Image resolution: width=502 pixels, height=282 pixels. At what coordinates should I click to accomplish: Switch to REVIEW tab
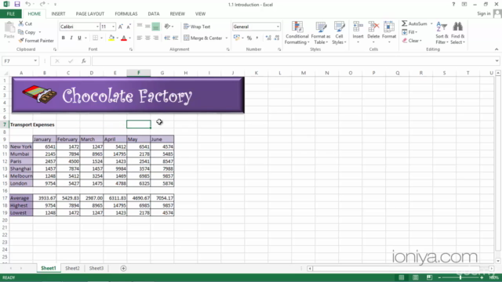177,14
